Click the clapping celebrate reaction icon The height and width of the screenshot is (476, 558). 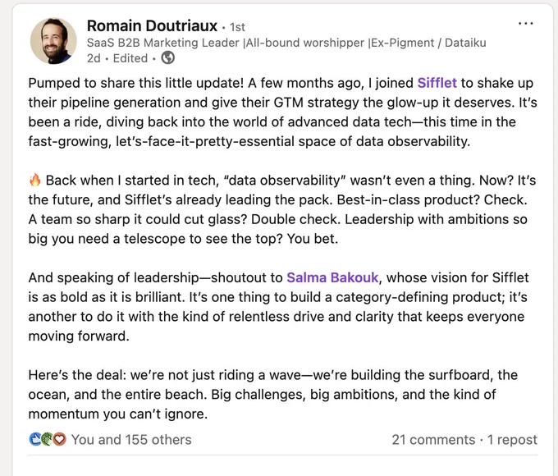pos(35,439)
